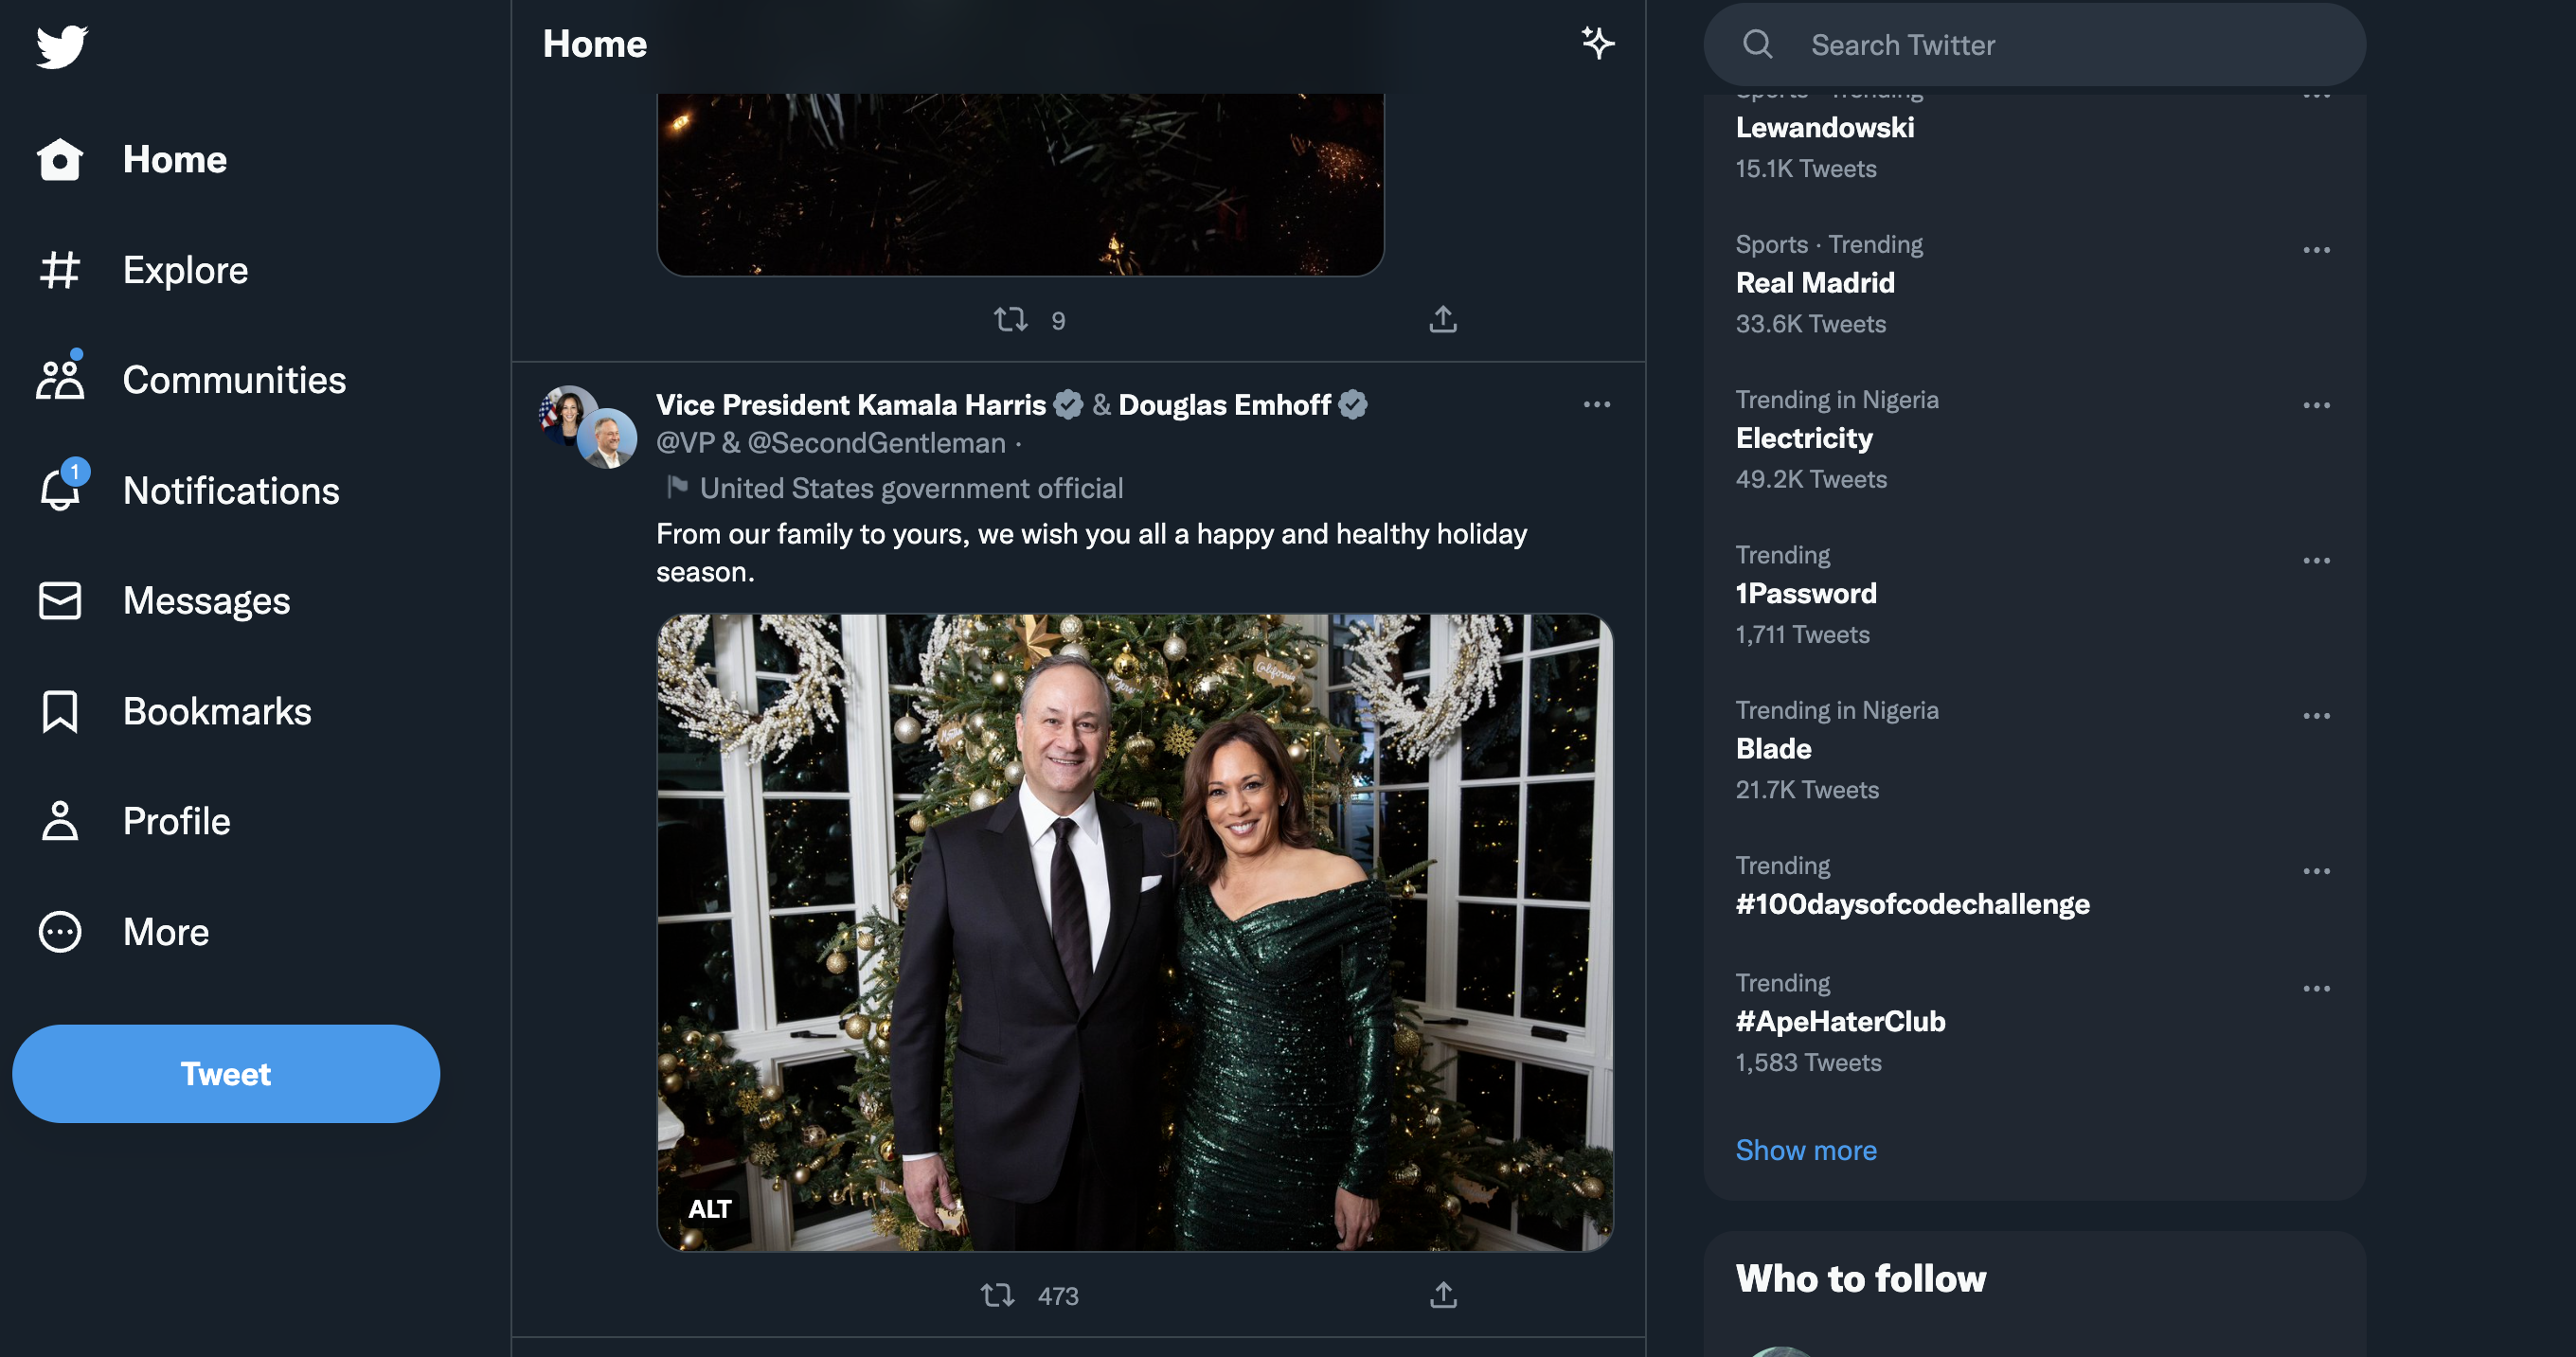Click the Search Twitter field
The width and height of the screenshot is (2576, 1357).
2035,45
